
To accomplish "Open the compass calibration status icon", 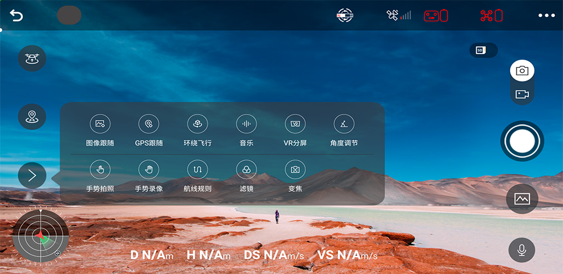I will pos(345,15).
